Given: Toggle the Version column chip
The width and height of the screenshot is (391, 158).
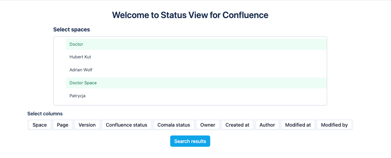Looking at the screenshot, I should (87, 125).
